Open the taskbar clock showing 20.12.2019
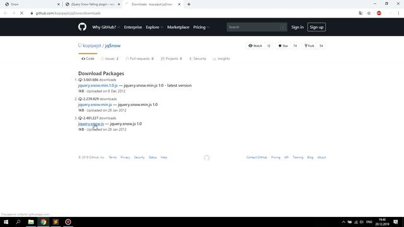The width and height of the screenshot is (404, 227). (x=382, y=222)
